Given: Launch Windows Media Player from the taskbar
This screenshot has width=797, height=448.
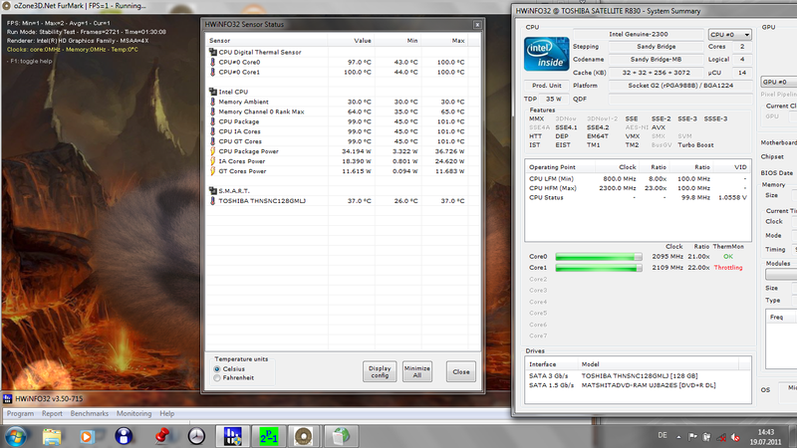Looking at the screenshot, I should (87, 436).
